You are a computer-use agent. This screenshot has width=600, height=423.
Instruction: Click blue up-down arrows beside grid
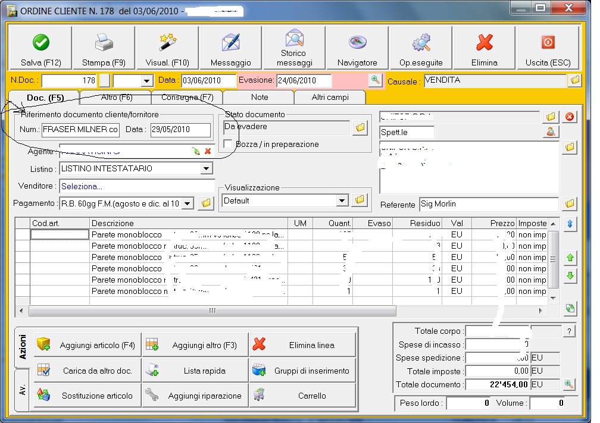(570, 224)
